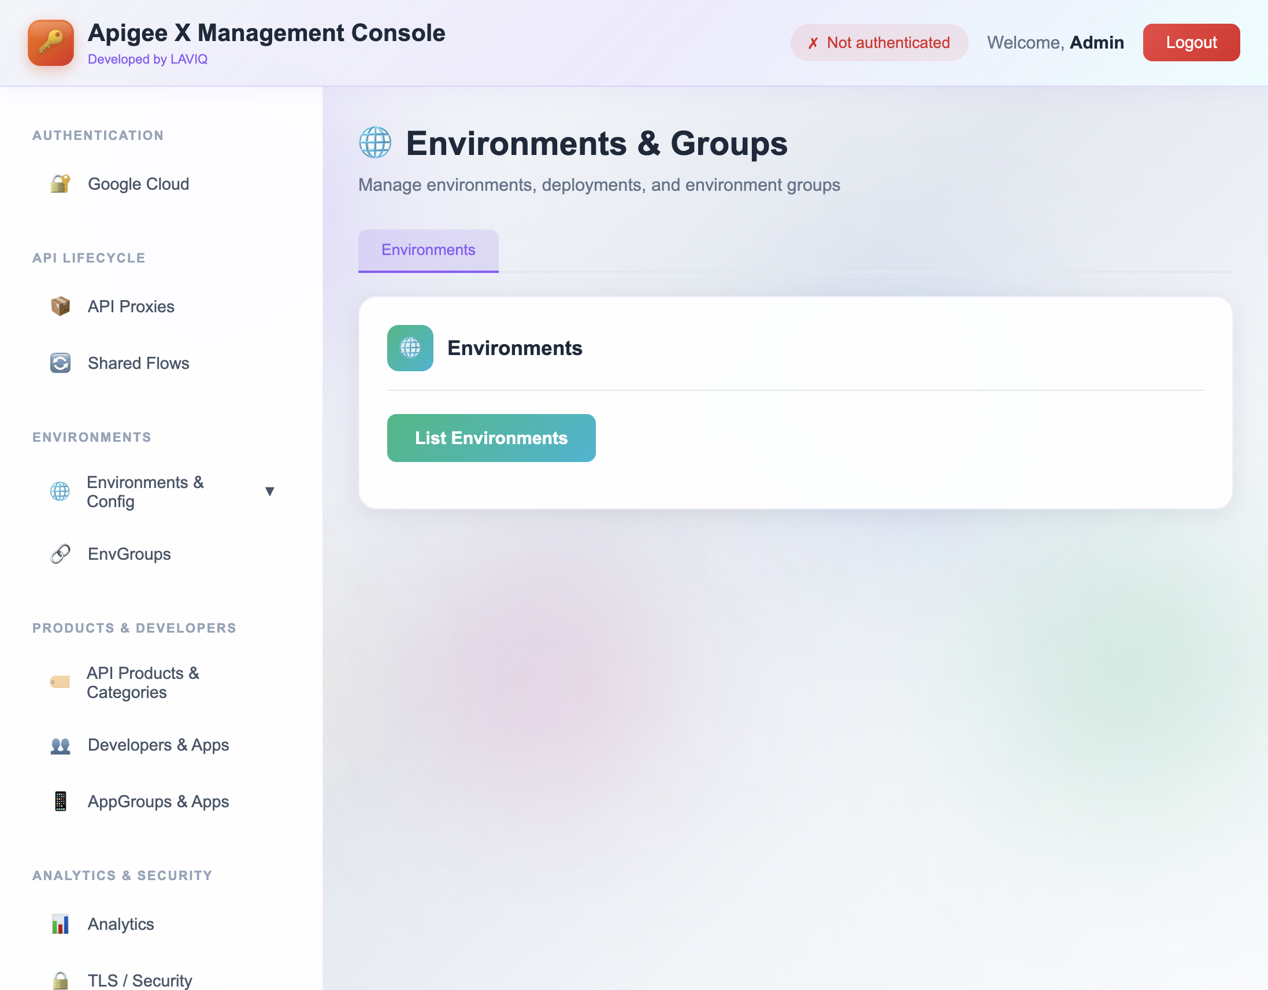
Task: Select the Analytics menu label
Action: 121,923
